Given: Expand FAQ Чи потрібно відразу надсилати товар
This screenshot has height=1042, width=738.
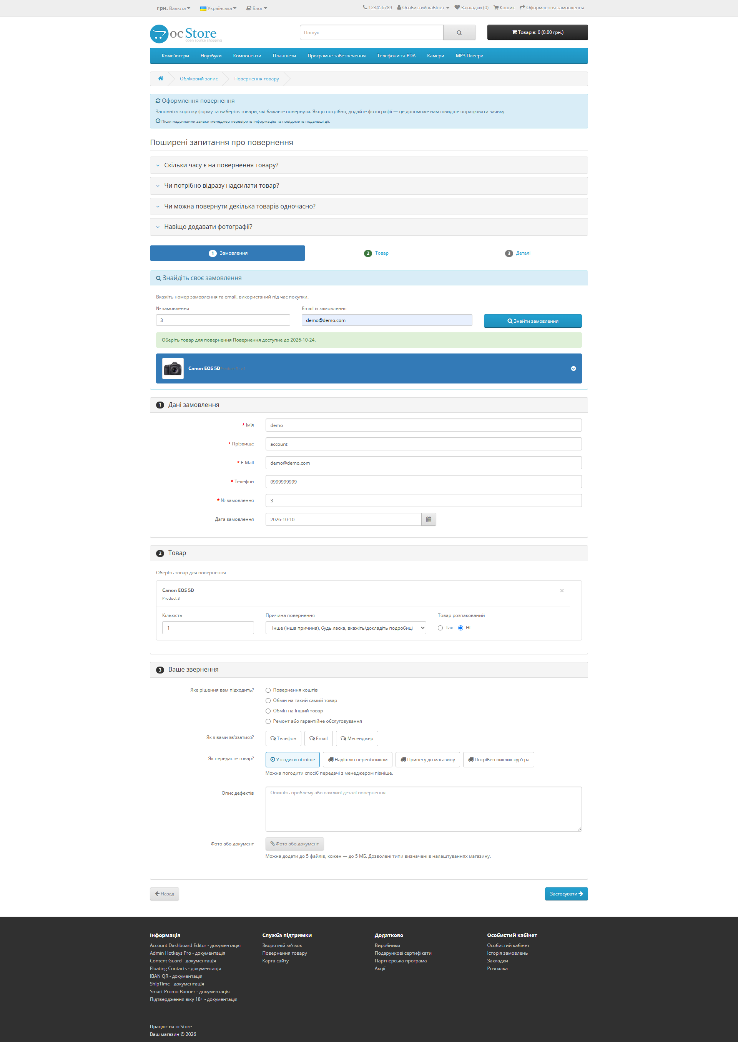Looking at the screenshot, I should coord(369,185).
